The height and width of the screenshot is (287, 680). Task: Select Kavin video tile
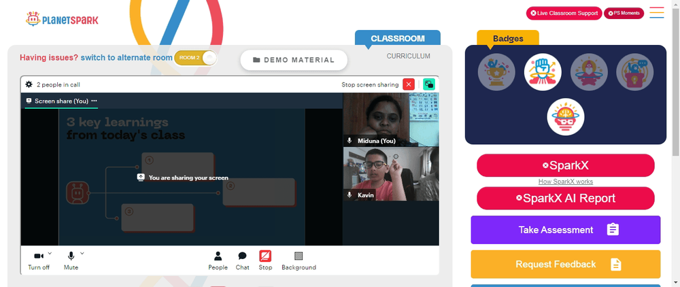pyautogui.click(x=391, y=174)
